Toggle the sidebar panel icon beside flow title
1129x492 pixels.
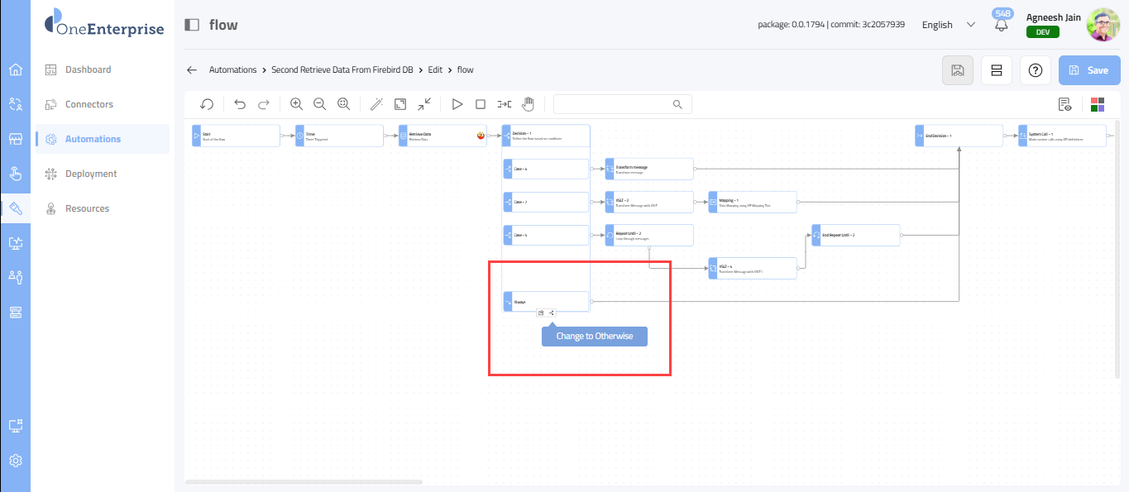pyautogui.click(x=192, y=25)
